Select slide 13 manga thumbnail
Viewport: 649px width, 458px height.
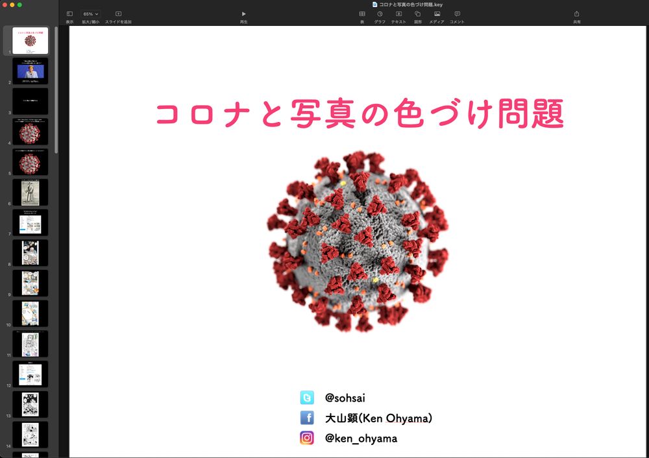[31, 404]
